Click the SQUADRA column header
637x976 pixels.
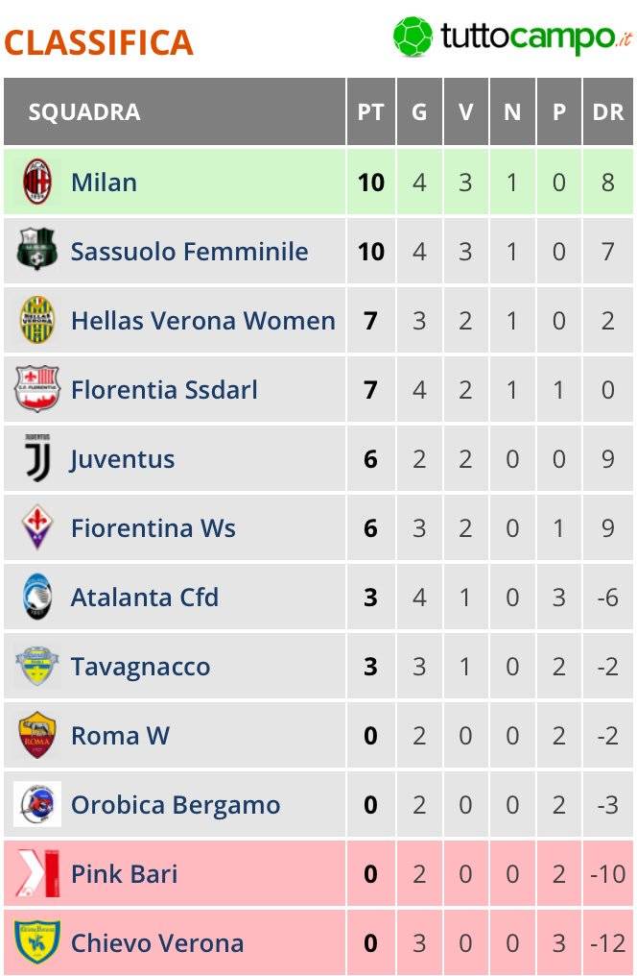point(84,111)
